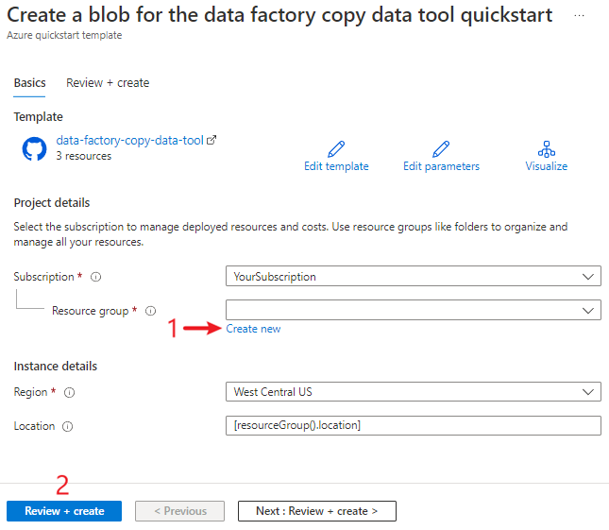Open the data-factory-copy-data-tool template link

pyautogui.click(x=129, y=141)
